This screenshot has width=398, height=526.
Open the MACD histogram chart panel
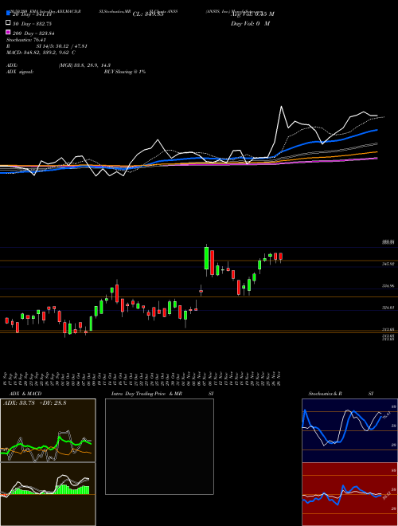(x=48, y=494)
